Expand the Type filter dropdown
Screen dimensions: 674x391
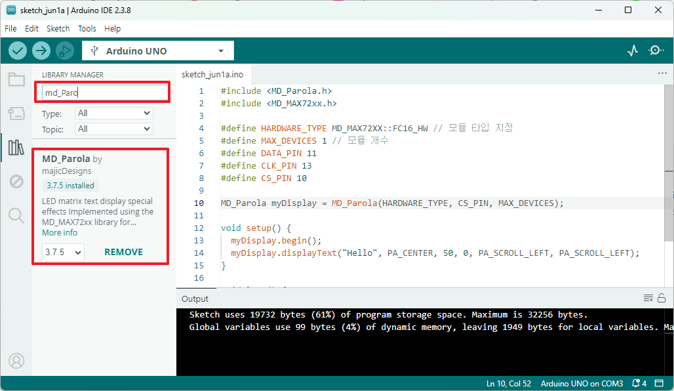[114, 113]
